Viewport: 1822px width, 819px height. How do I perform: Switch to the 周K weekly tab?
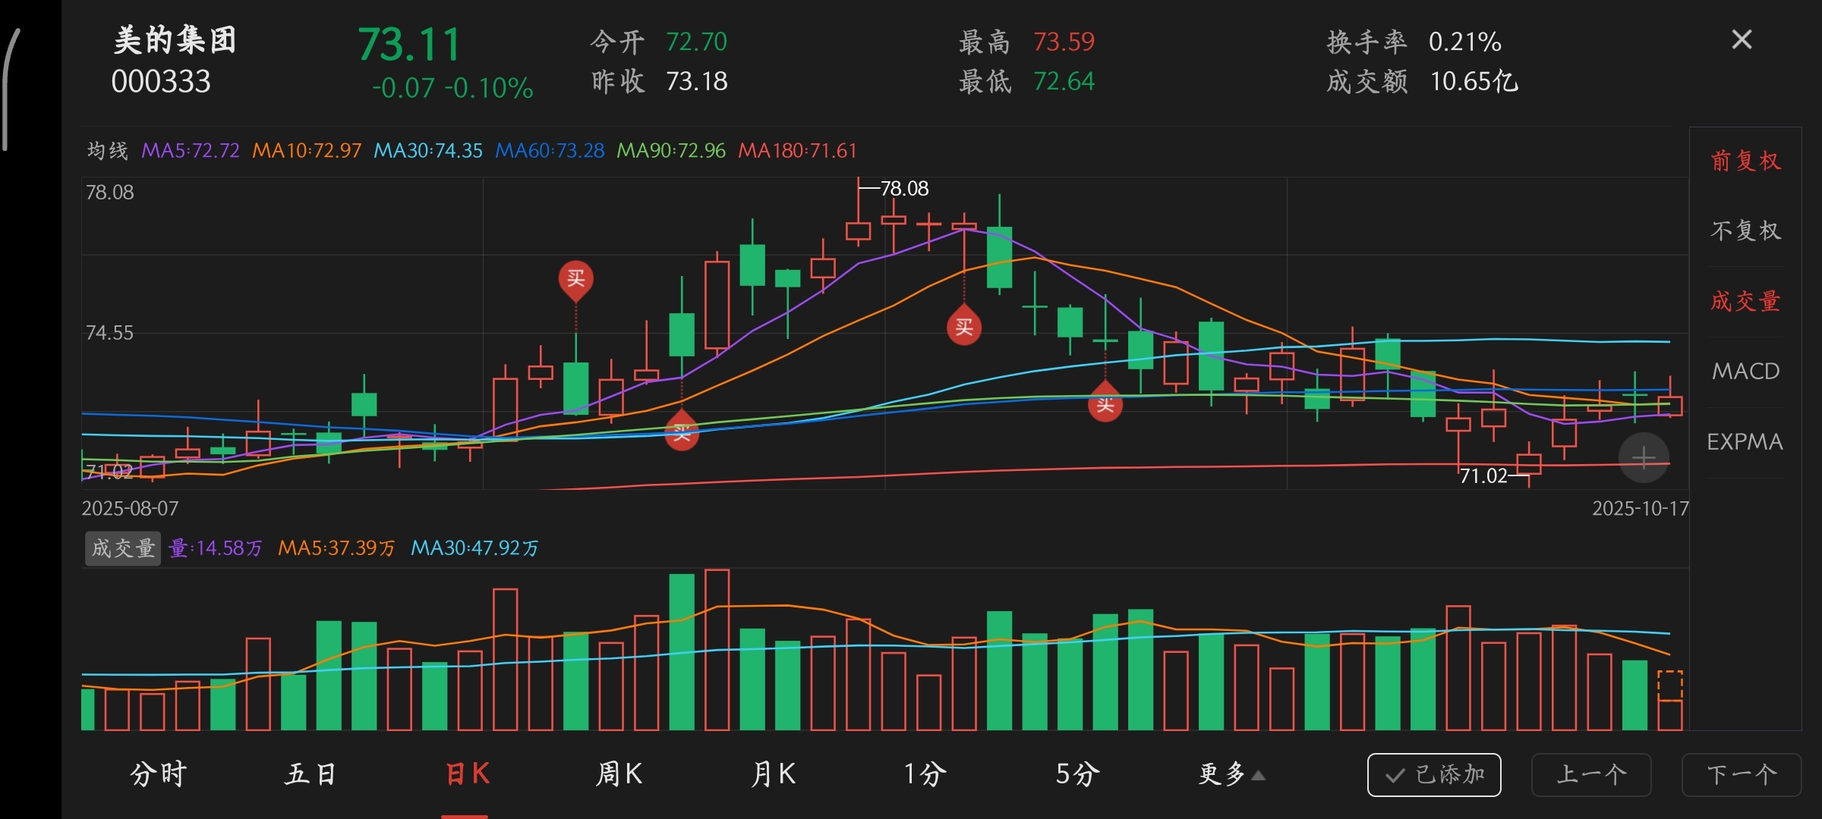click(x=619, y=774)
